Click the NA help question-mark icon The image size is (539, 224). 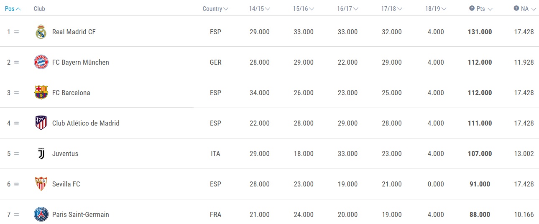[x=516, y=8]
